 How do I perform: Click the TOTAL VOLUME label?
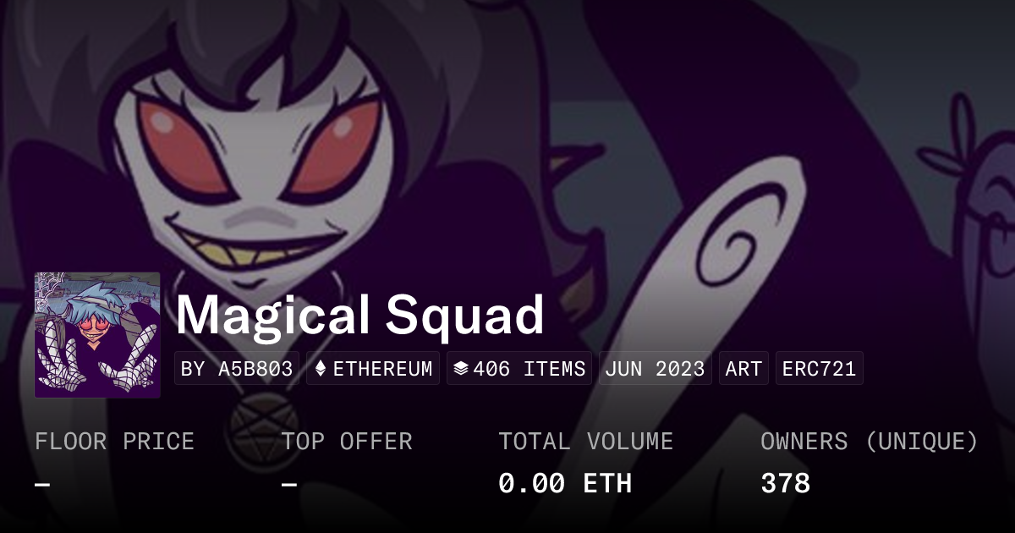[585, 442]
